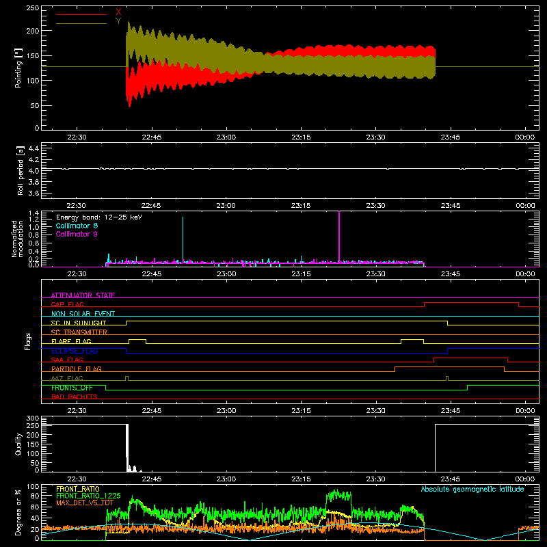Click the raised PARTICLE_FLAG segment
Viewport: 547px width, 547px height.
click(x=449, y=367)
